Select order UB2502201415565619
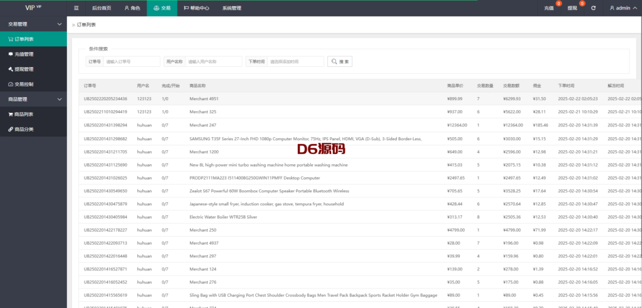Screen dimensions: 642x308 (x=105, y=295)
